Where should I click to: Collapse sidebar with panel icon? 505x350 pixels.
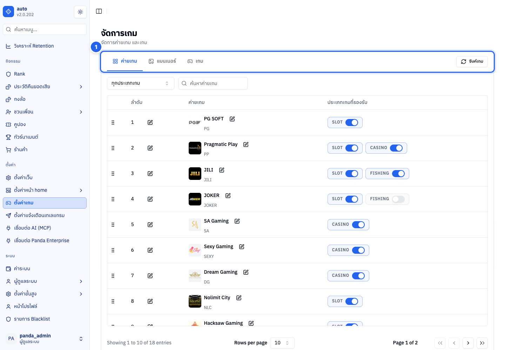point(99,11)
